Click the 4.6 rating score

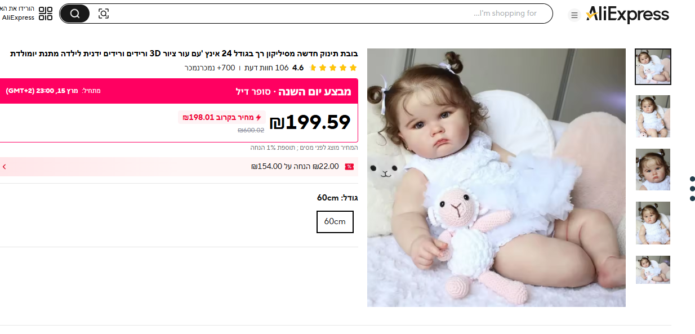point(298,68)
